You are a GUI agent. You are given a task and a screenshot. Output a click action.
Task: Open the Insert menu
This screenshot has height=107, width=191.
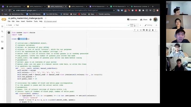pyautogui.click(x=23, y=21)
